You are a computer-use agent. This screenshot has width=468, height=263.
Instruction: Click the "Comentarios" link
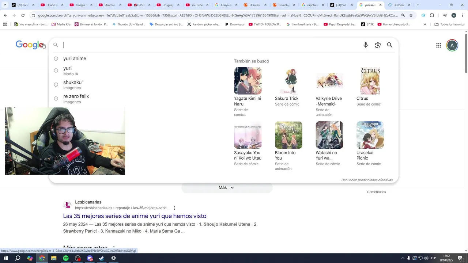coord(376,192)
